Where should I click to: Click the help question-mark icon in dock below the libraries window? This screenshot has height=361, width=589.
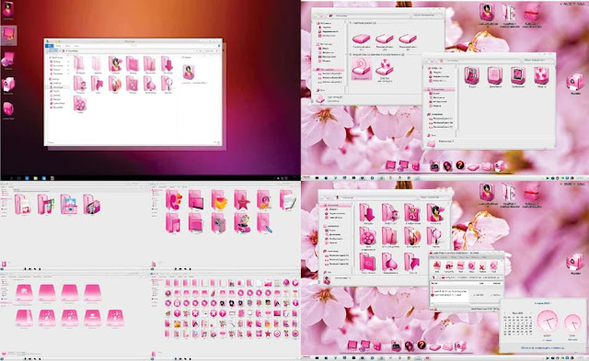click(x=460, y=165)
